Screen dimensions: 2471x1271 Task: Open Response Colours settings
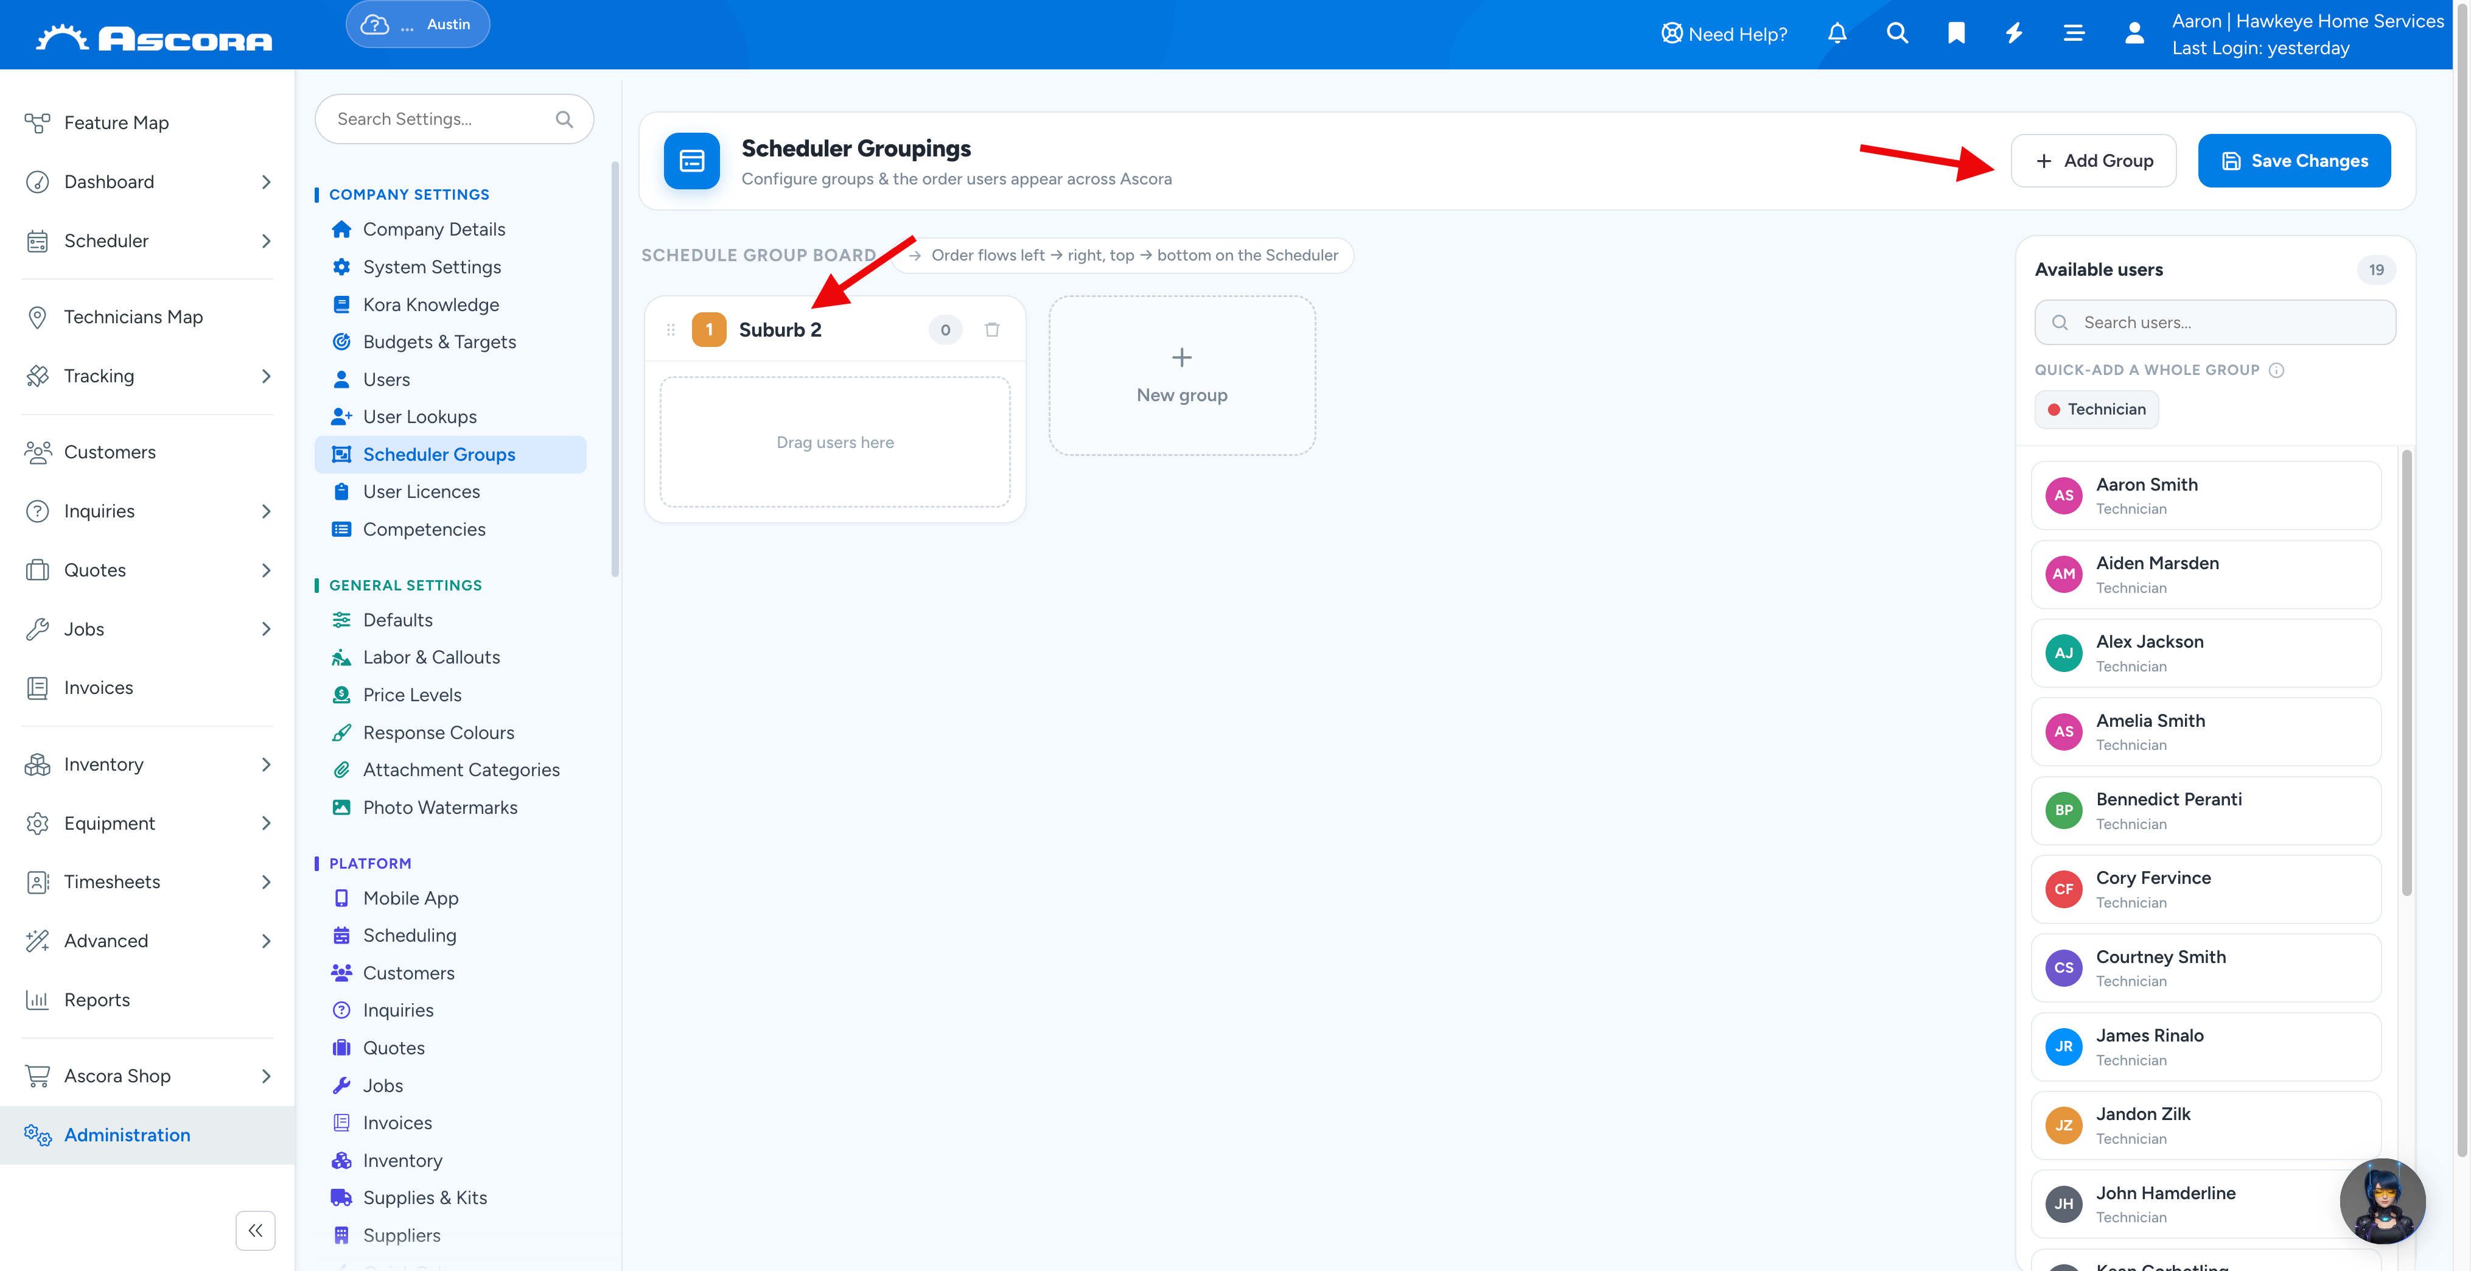click(438, 732)
